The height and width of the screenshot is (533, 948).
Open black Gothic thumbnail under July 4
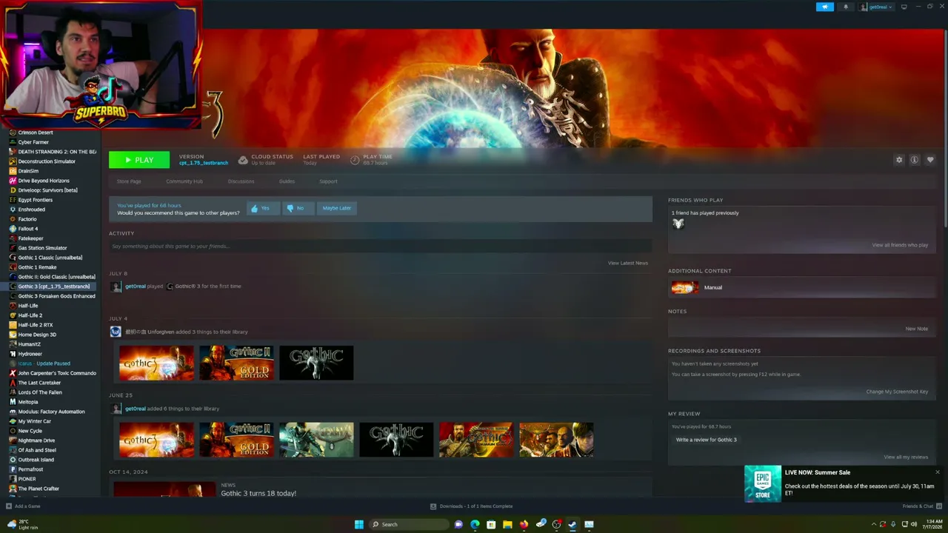(316, 363)
